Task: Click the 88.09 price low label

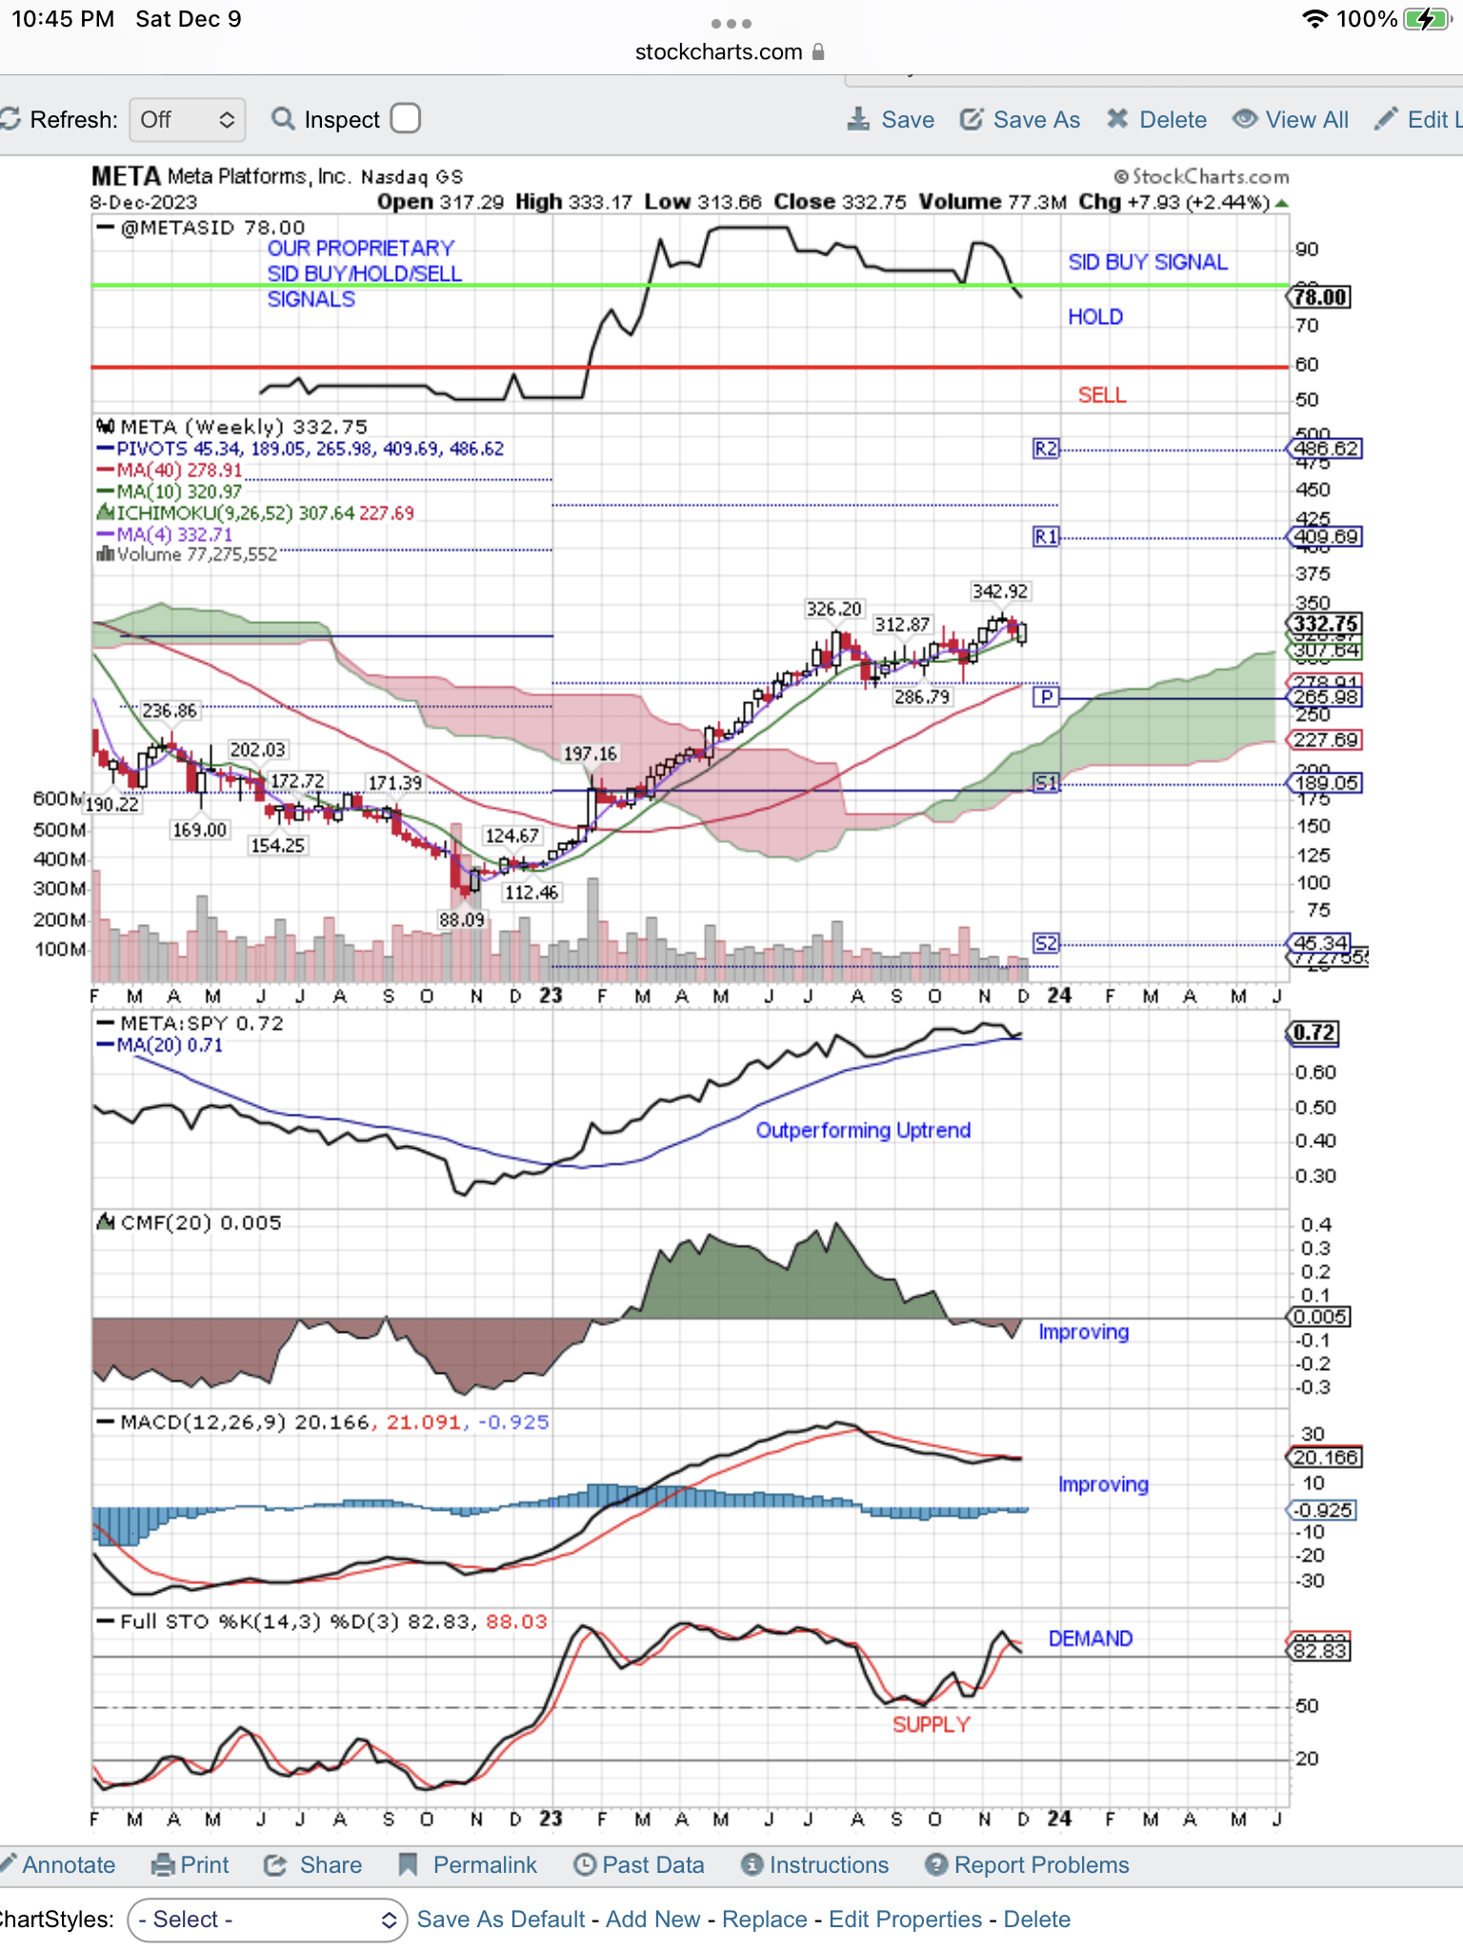Action: [461, 919]
